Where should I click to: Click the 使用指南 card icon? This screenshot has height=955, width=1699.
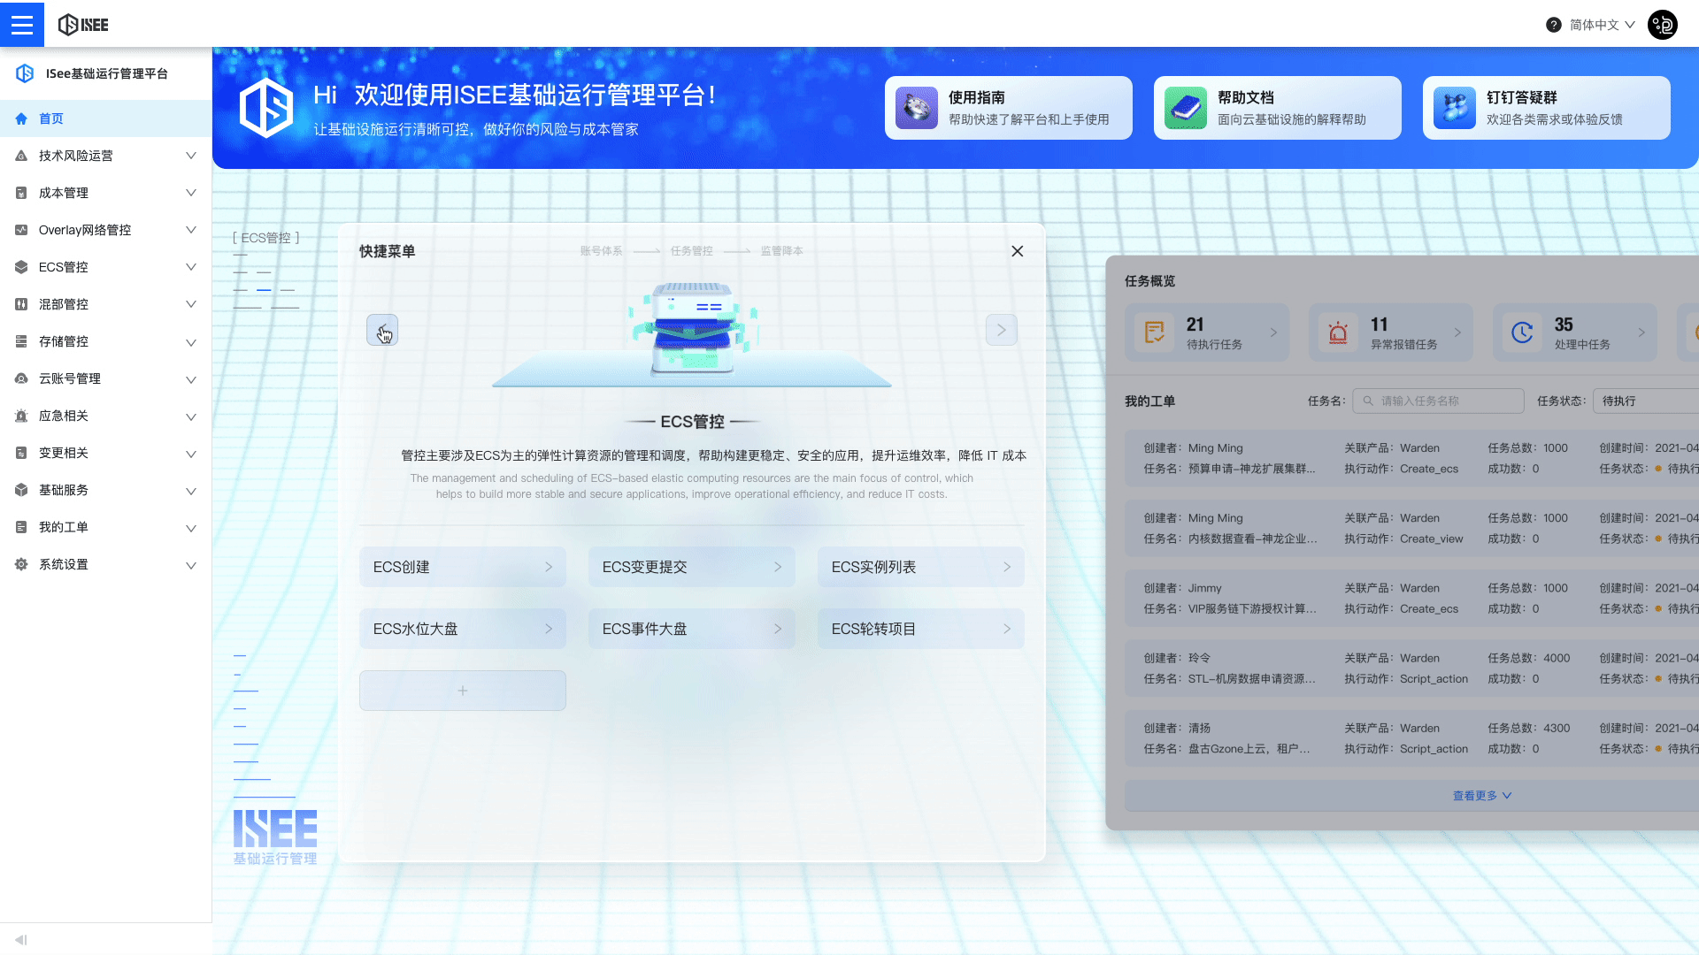[917, 107]
